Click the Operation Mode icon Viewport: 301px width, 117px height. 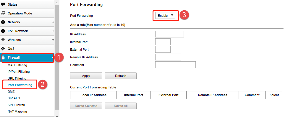pos(3,13)
